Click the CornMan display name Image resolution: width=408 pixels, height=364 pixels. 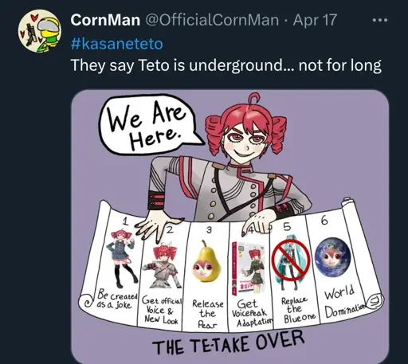coord(105,20)
